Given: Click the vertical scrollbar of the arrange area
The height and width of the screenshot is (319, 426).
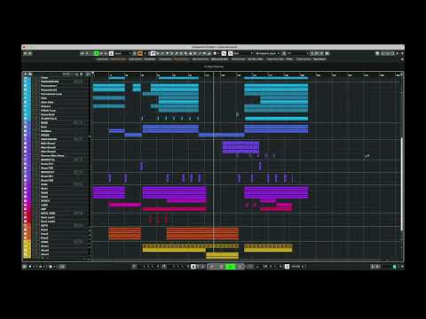Looking at the screenshot, I should coord(402,183).
